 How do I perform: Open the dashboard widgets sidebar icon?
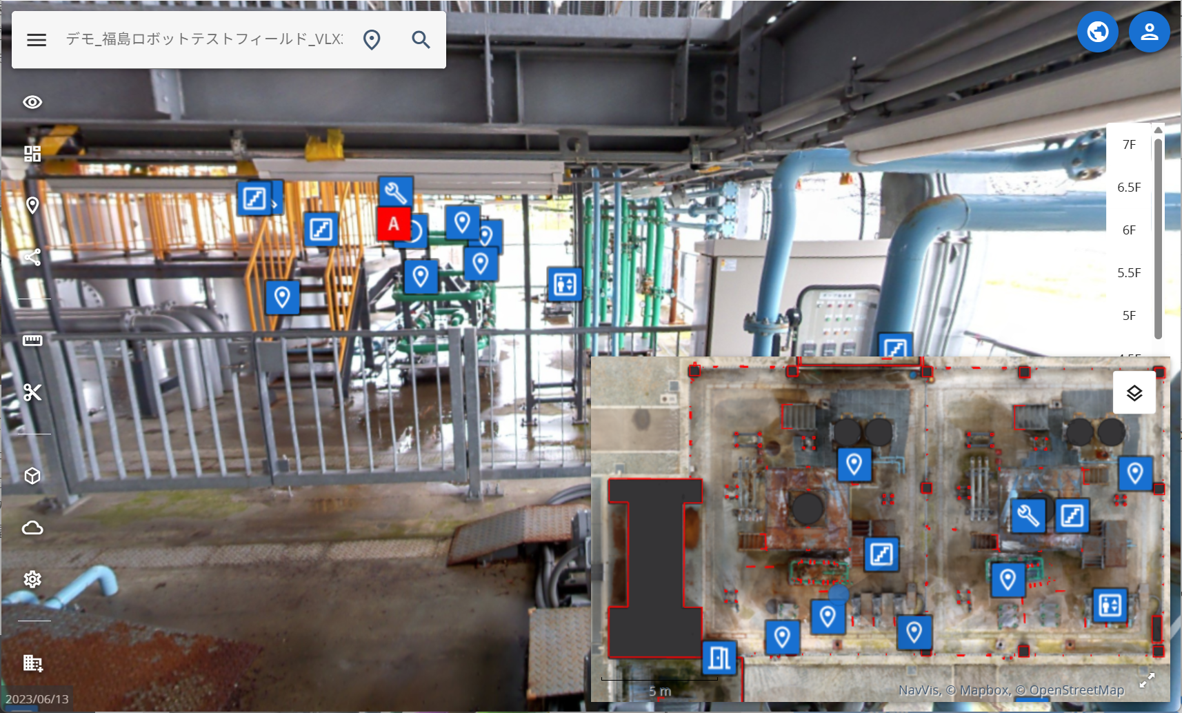point(32,154)
